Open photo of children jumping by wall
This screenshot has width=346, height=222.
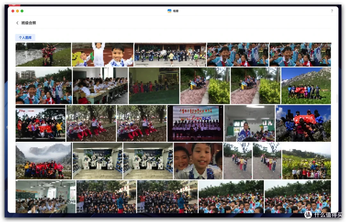click(43, 55)
